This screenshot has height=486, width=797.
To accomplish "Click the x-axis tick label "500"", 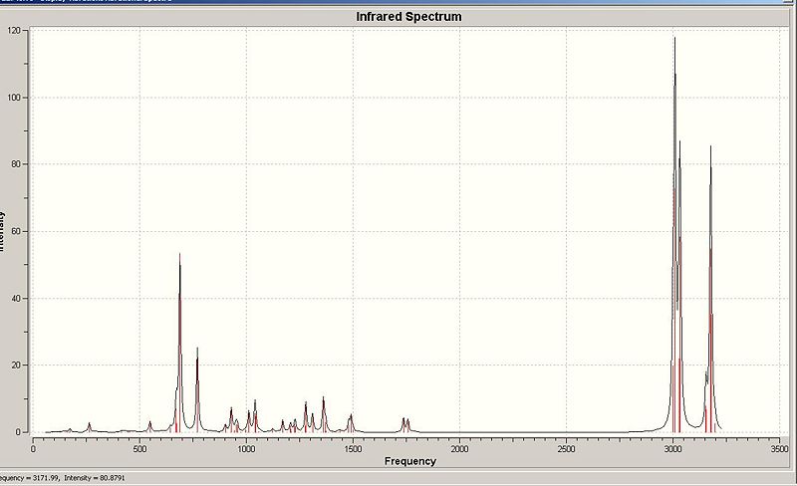I will pos(139,449).
